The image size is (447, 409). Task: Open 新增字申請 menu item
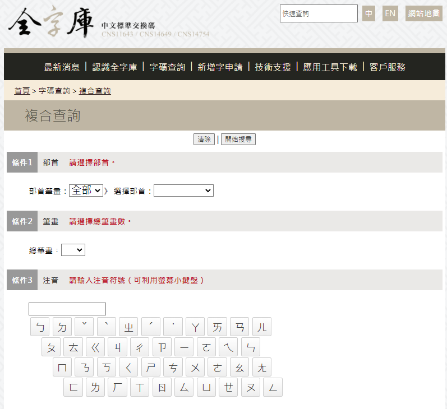(x=220, y=67)
